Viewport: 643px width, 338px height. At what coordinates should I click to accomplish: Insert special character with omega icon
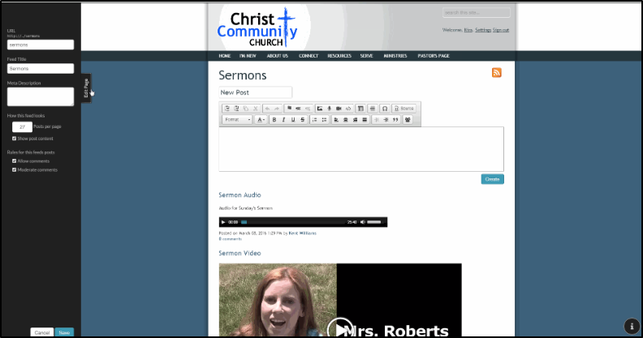point(385,108)
